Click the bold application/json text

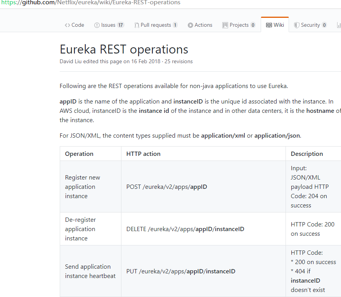pyautogui.click(x=277, y=136)
